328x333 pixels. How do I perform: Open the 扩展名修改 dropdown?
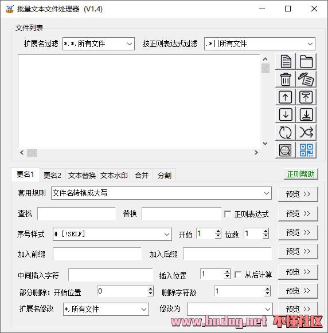106,309
